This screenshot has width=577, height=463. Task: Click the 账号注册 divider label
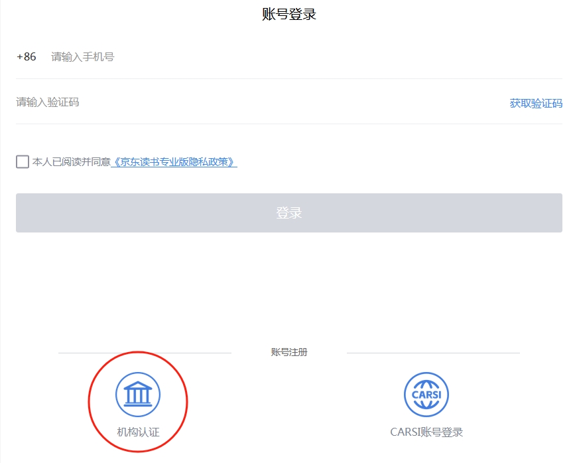pos(289,352)
